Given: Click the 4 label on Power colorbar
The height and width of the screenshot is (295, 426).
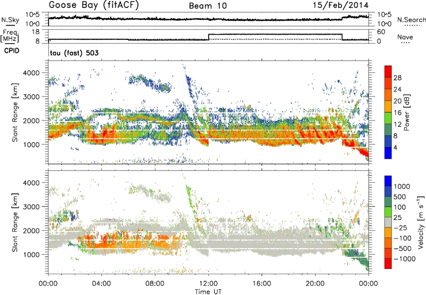Looking at the screenshot, I should pyautogui.click(x=395, y=147).
